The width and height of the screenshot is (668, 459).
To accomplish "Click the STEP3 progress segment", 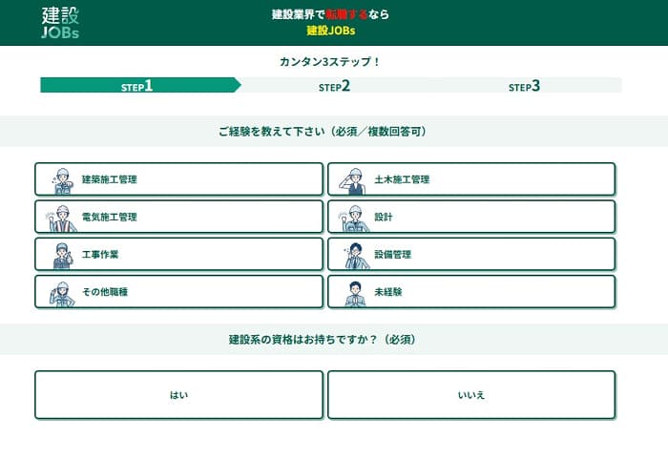I will click(x=525, y=85).
